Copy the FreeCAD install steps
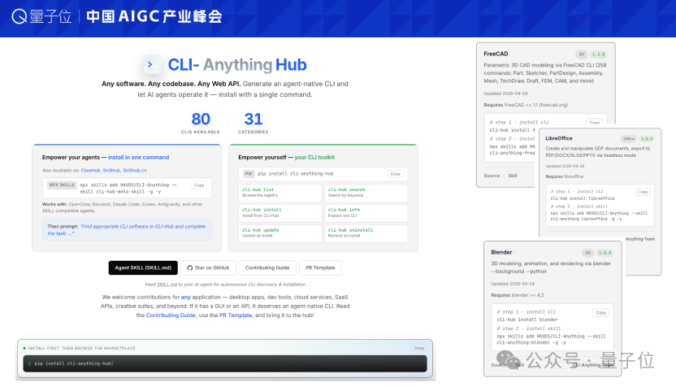The width and height of the screenshot is (676, 387). (595, 122)
